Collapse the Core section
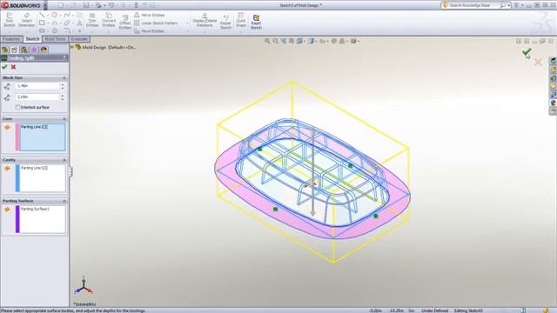The width and height of the screenshot is (557, 313). [64, 119]
